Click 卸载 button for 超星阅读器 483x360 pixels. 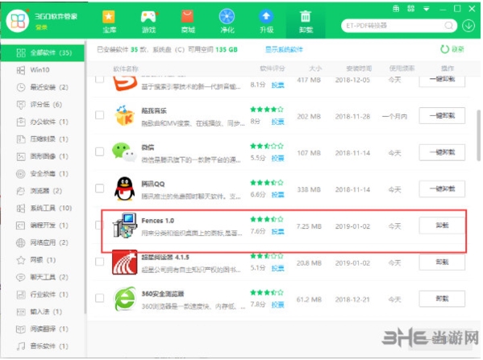pos(442,263)
